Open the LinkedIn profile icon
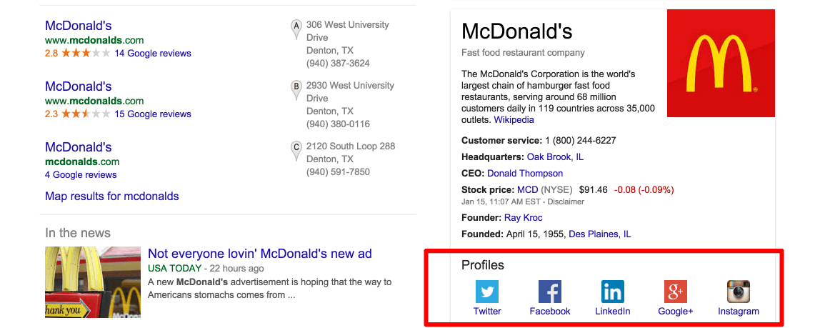Viewport: 815px width, 328px height. click(612, 291)
